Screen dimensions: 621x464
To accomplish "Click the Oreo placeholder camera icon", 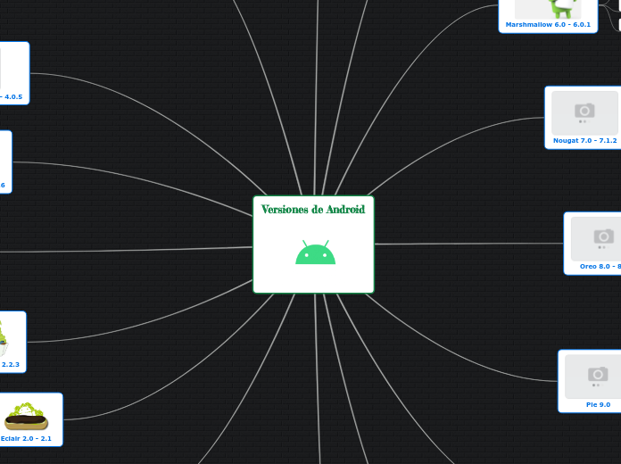I will (x=603, y=236).
